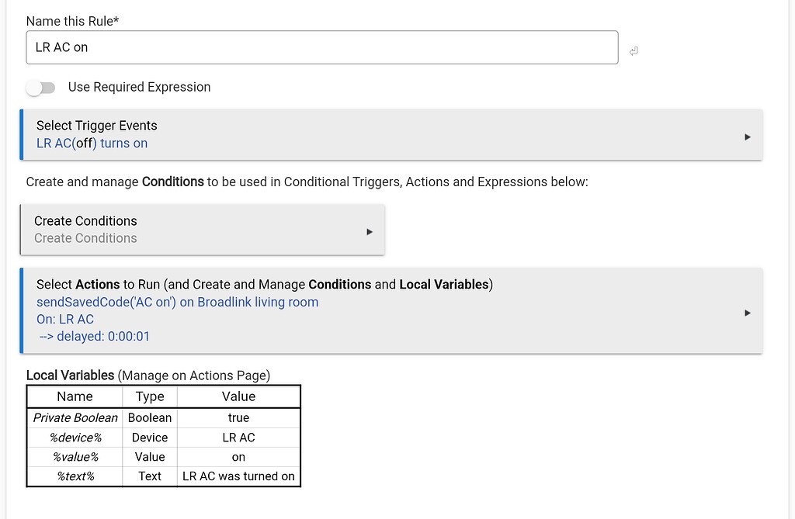Open the 'LR AC(off) turns on' trigger summary
The image size is (795, 519).
(92, 144)
